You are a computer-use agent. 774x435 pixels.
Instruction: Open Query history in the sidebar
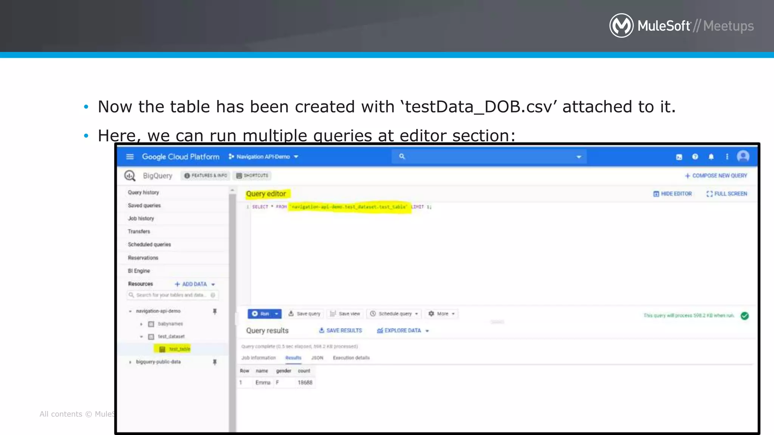(x=143, y=193)
